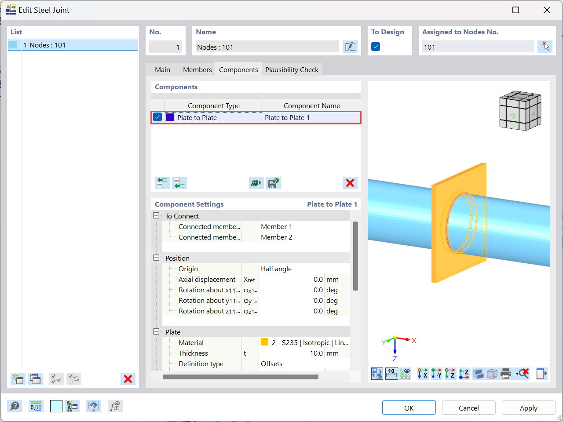The height and width of the screenshot is (422, 563).
Task: Switch to the Plausibility Check tab
Action: pyautogui.click(x=292, y=69)
